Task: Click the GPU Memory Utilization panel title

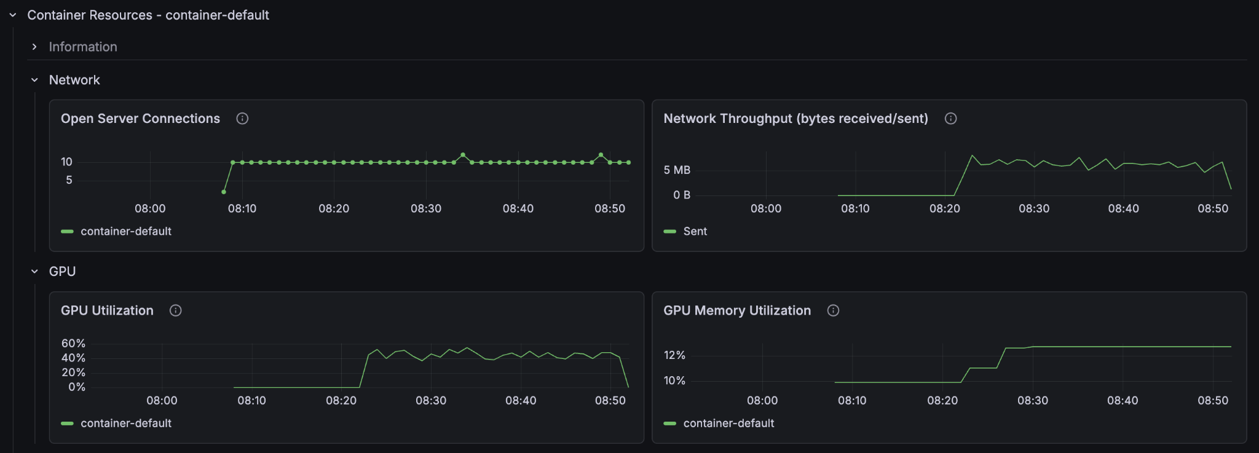Action: point(737,310)
